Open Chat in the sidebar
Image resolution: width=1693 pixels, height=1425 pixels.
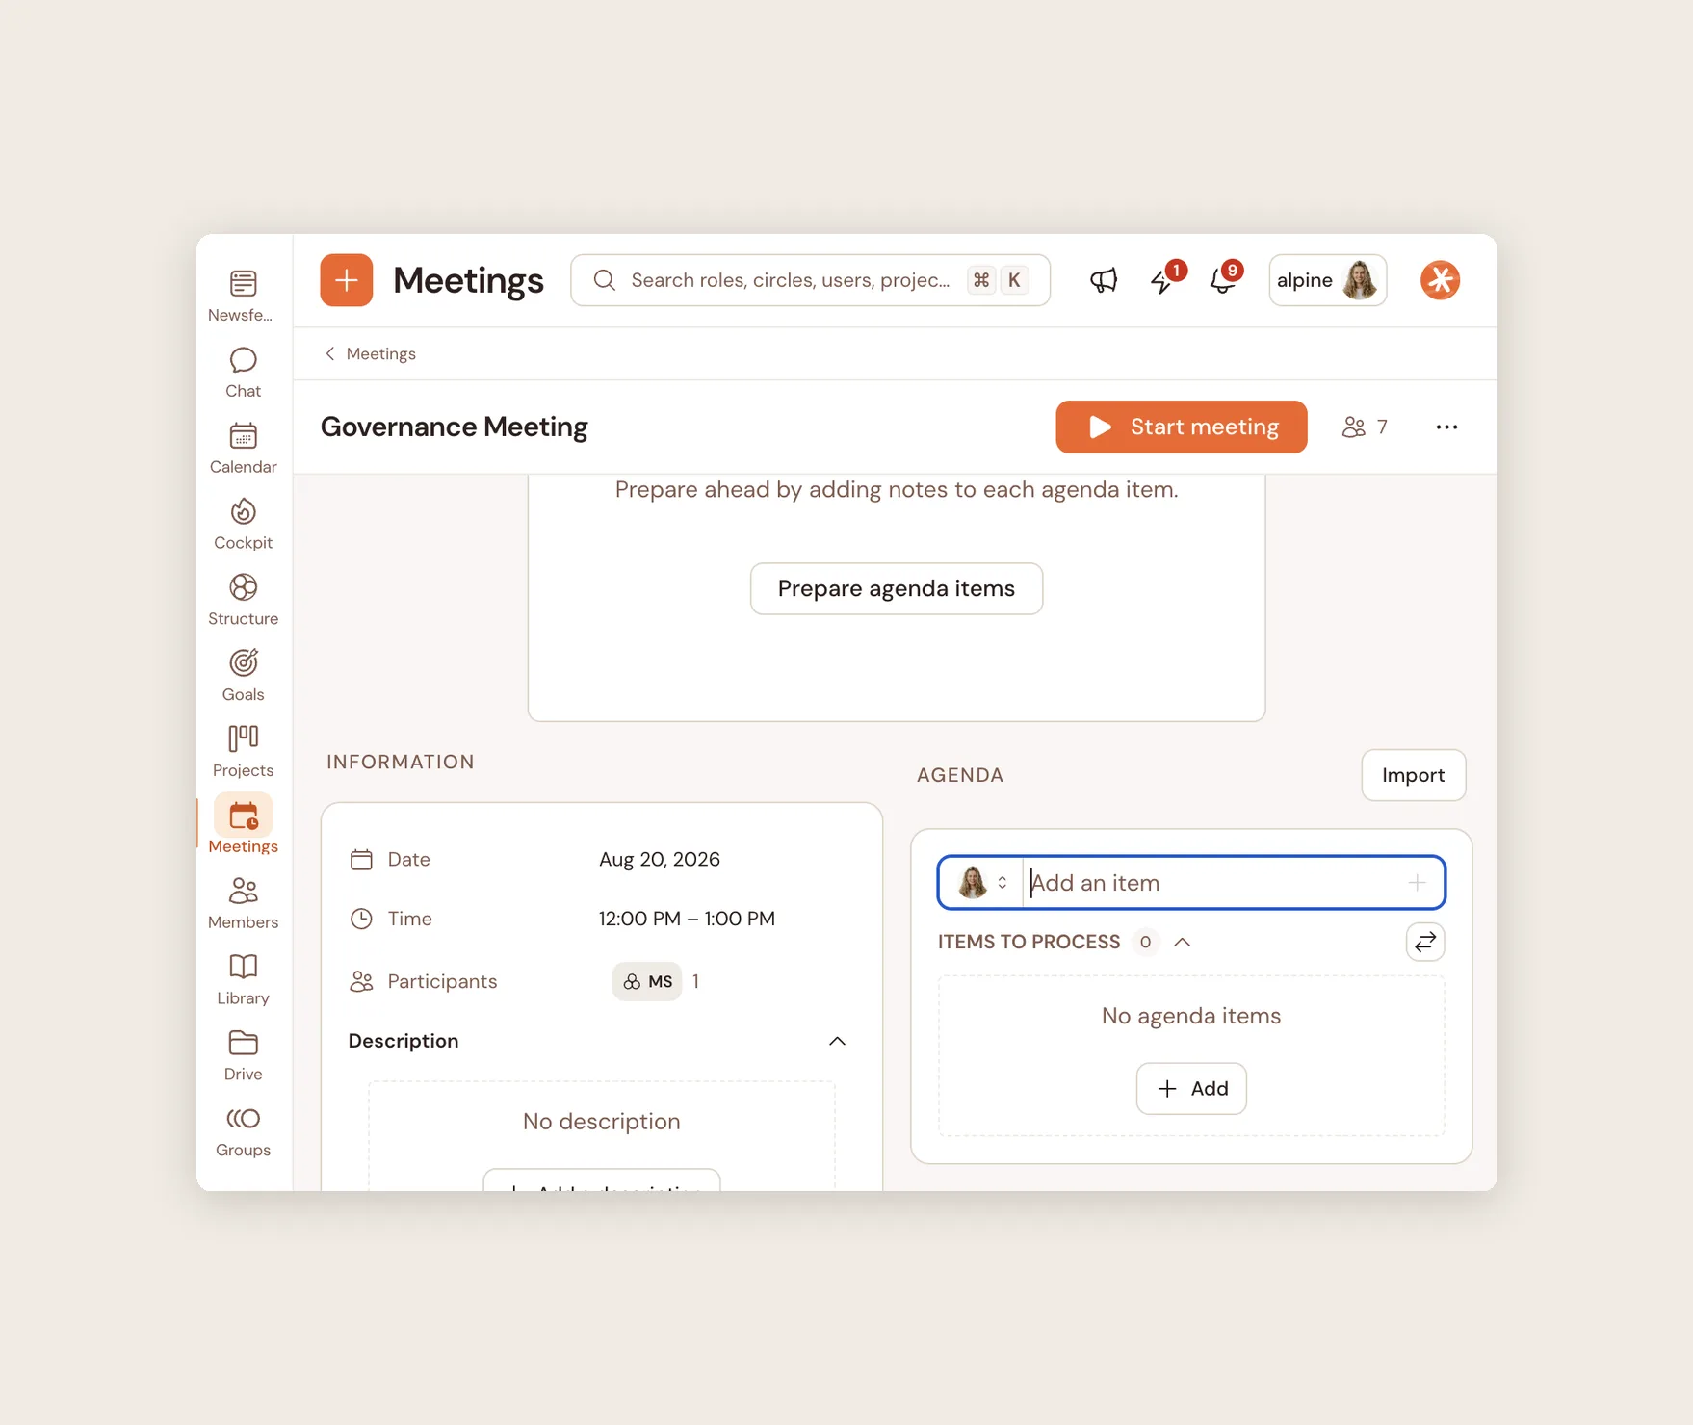click(x=243, y=372)
